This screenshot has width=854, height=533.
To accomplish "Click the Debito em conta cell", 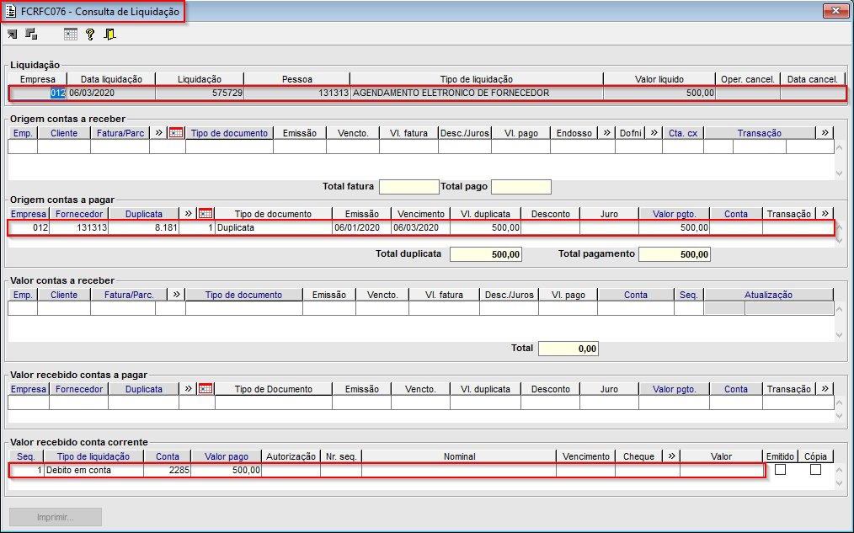I will pyautogui.click(x=93, y=470).
